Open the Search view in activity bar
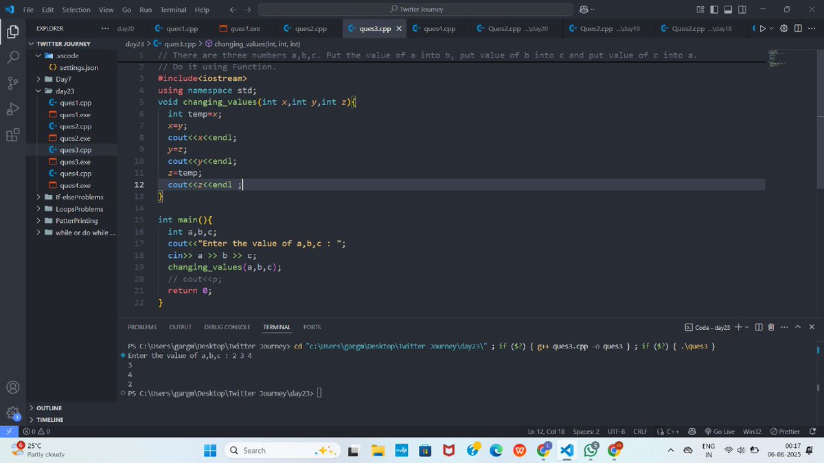 click(12, 58)
